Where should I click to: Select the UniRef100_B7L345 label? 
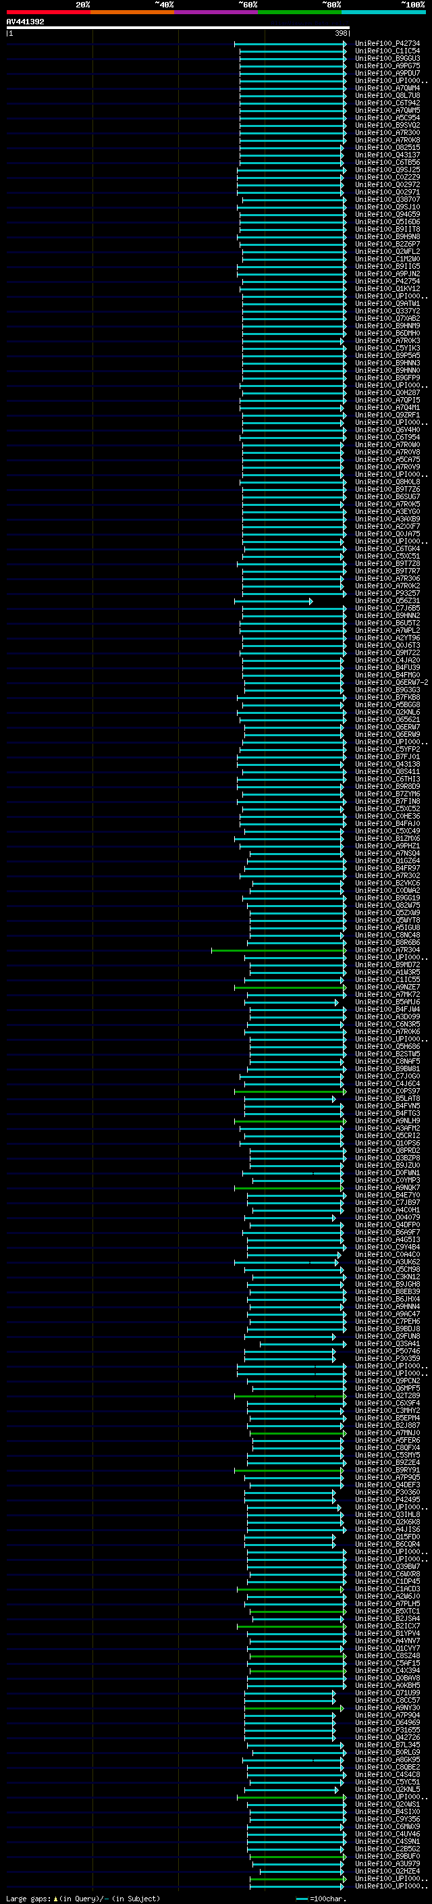[x=387, y=1745]
